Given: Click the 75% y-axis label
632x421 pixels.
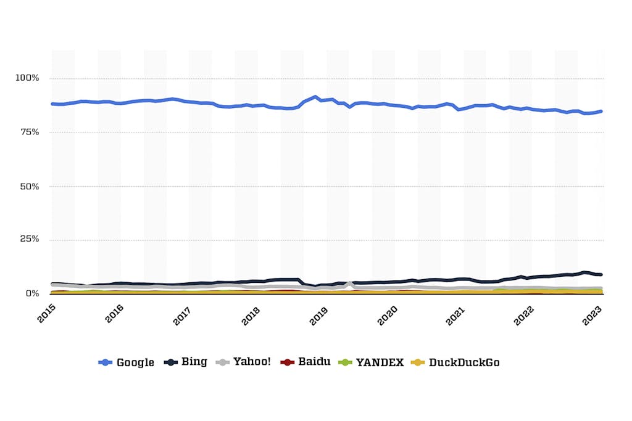Looking at the screenshot, I should (29, 132).
